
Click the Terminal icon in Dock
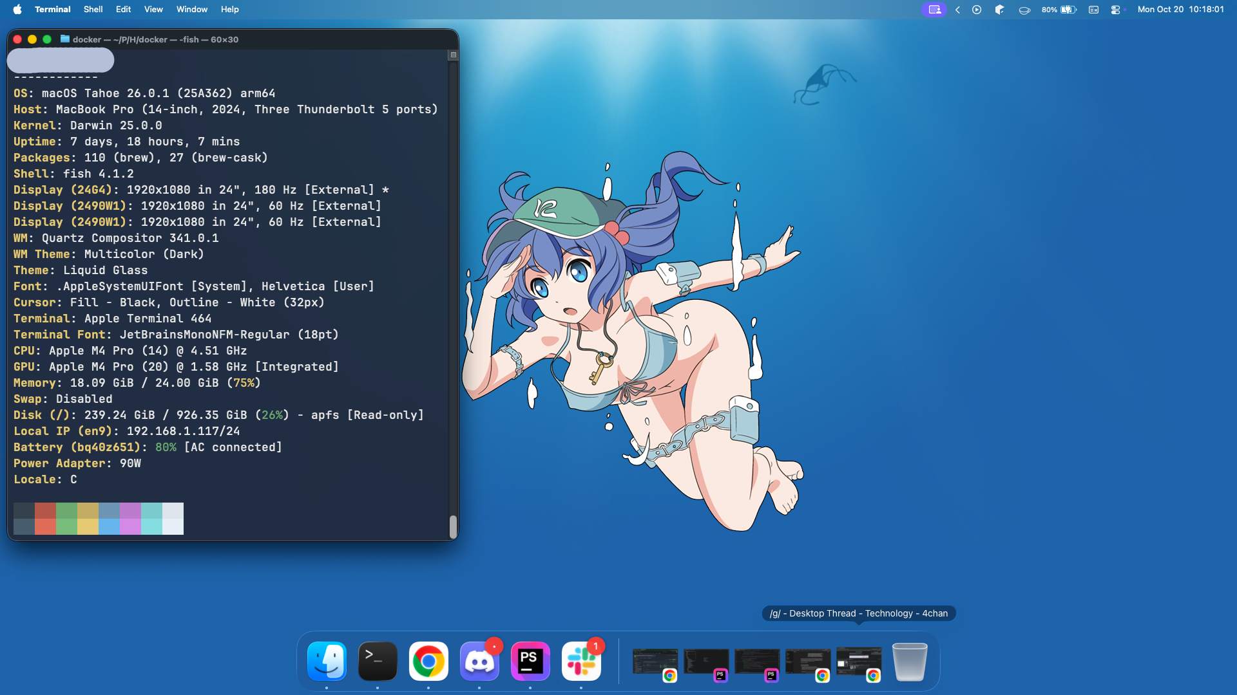click(x=378, y=661)
